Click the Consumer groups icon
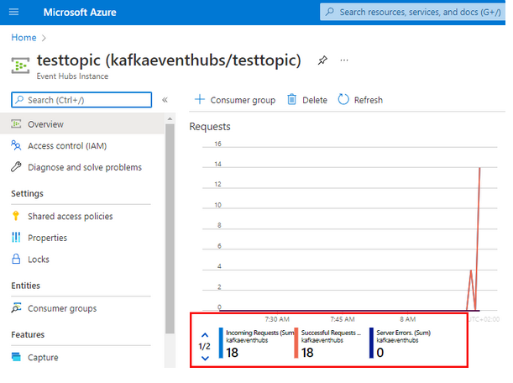The image size is (513, 383). coord(16,307)
